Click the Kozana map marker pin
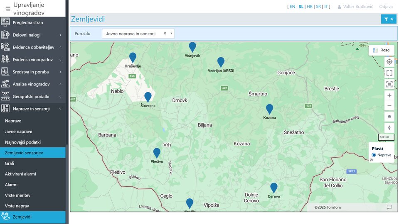Screen dimensions: 399x224 point(269,109)
